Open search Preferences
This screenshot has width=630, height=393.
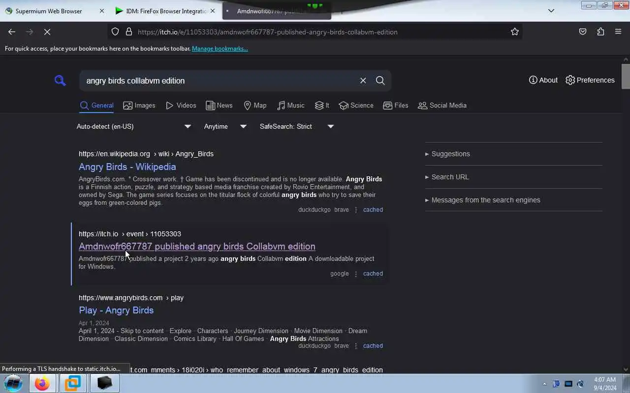[590, 80]
